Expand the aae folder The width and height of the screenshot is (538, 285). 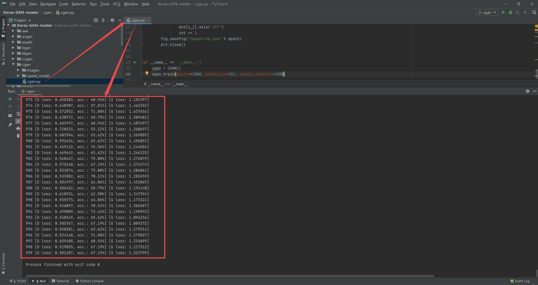coord(13,31)
